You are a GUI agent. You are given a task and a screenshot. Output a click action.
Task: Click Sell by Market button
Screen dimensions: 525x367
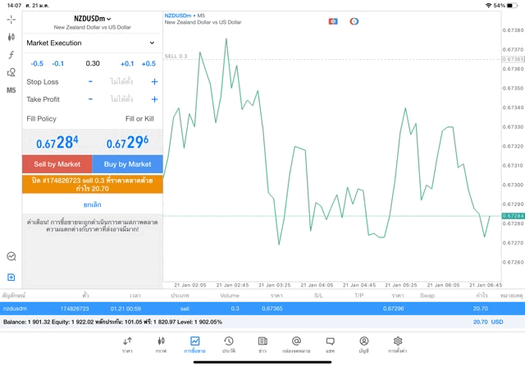[57, 164]
